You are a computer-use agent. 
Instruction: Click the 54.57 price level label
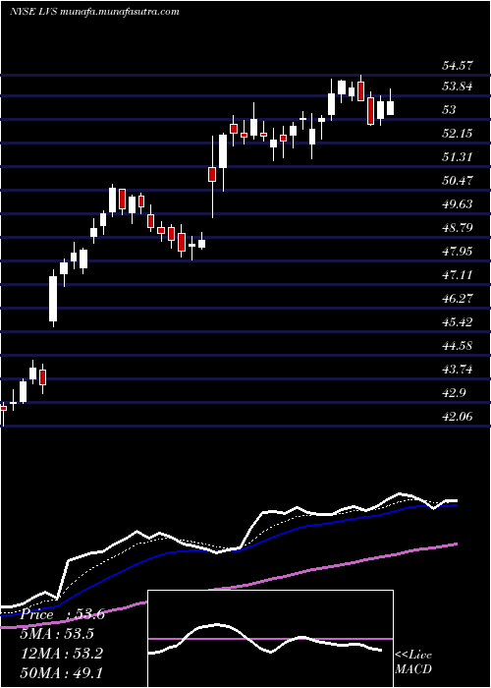coord(458,66)
